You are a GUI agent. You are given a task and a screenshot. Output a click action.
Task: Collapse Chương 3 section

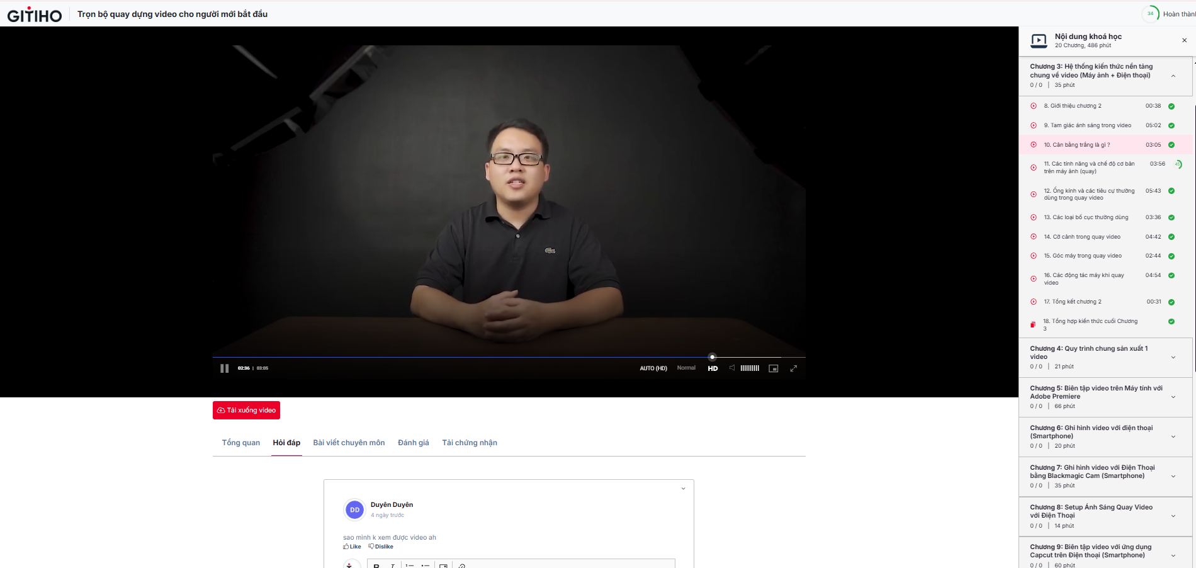(1173, 76)
